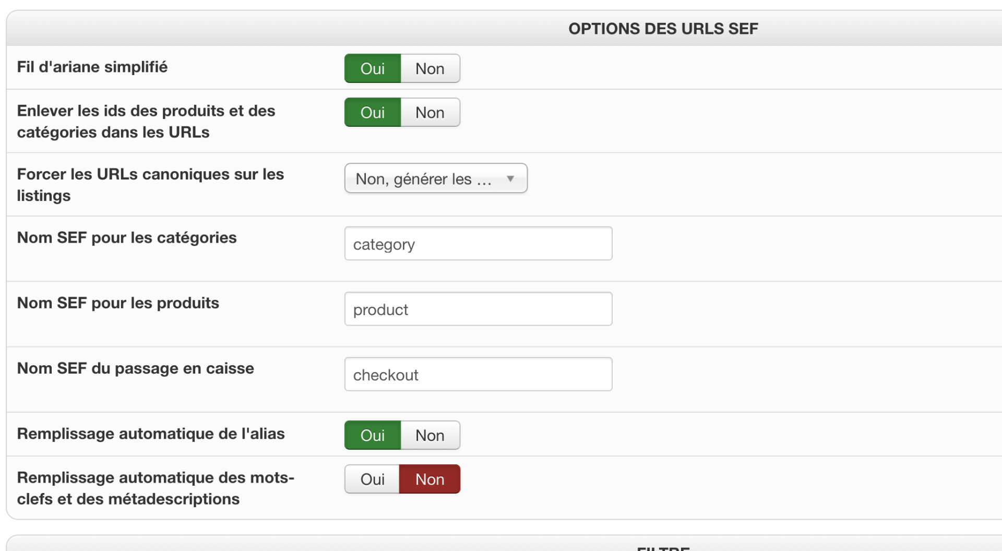Click the Nom SEF pour les catégories label
This screenshot has width=1002, height=551.
[x=127, y=238]
